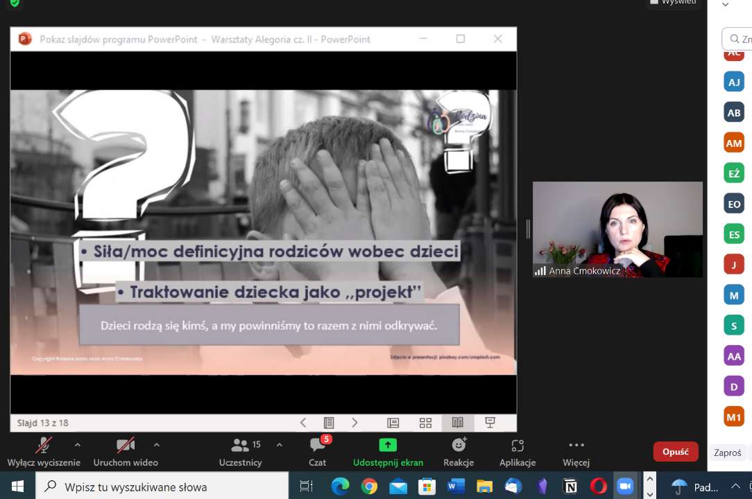The image size is (752, 499).
Task: Click the Windows search box
Action: 162,487
